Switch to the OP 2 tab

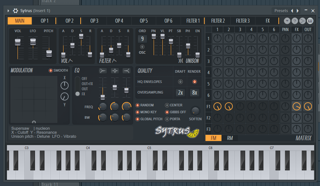pos(69,21)
